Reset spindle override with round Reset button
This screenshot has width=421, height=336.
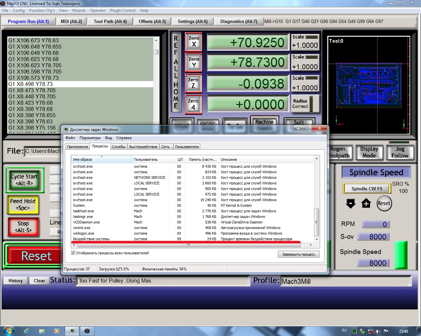[x=384, y=203]
